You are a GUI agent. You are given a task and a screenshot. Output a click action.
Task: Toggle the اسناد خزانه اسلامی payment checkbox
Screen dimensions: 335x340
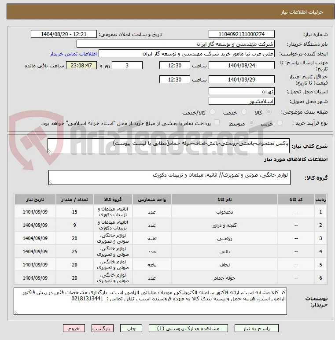click(217, 122)
